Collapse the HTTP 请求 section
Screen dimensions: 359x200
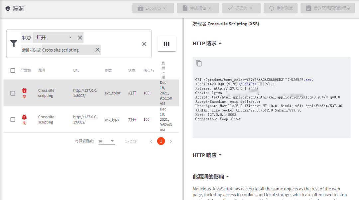[207, 43]
